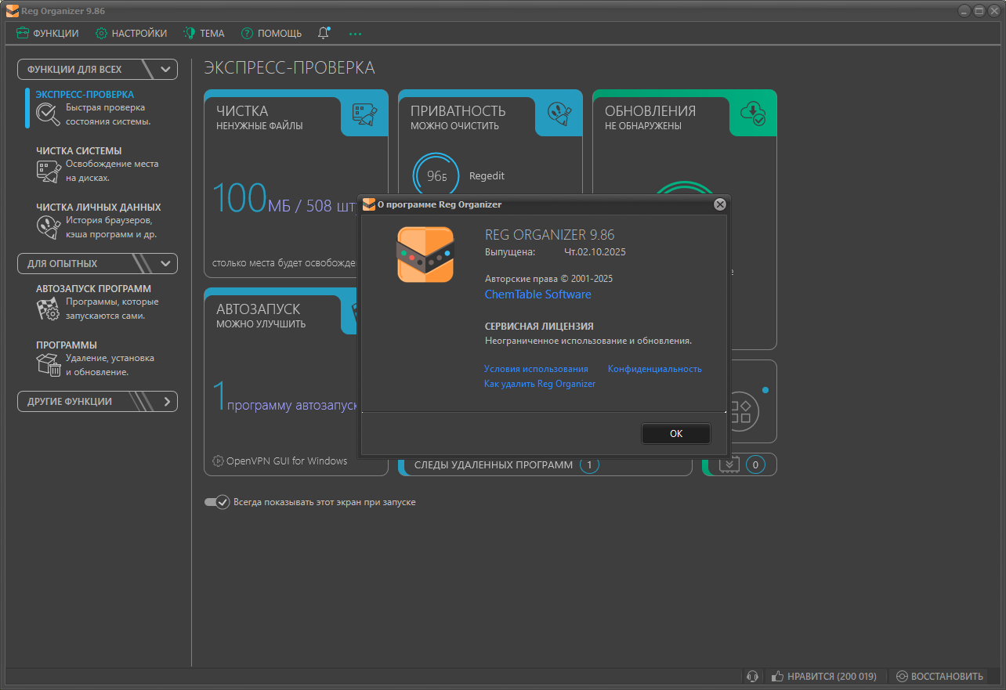
Task: Click the privacy icon on ПРИВАТНОСТЬ card
Action: click(x=559, y=116)
